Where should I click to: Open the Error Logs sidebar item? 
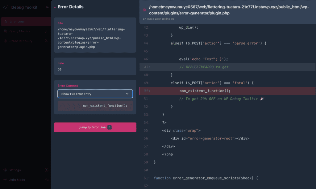coord(26,22)
